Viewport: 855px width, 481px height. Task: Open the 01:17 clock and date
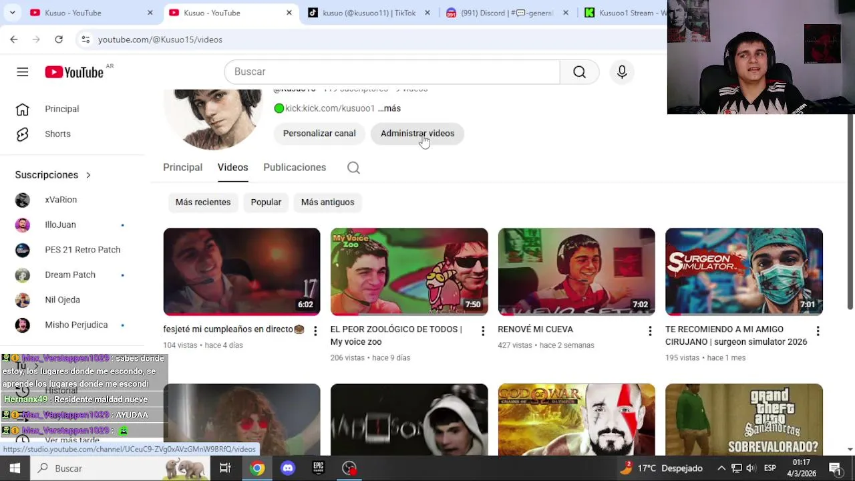point(801,468)
